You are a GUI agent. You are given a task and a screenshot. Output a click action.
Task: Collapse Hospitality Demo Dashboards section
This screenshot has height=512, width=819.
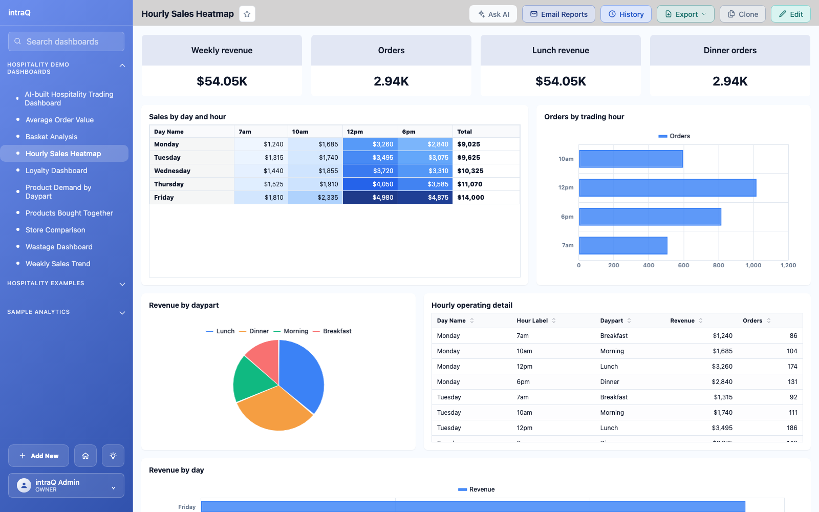coord(122,66)
